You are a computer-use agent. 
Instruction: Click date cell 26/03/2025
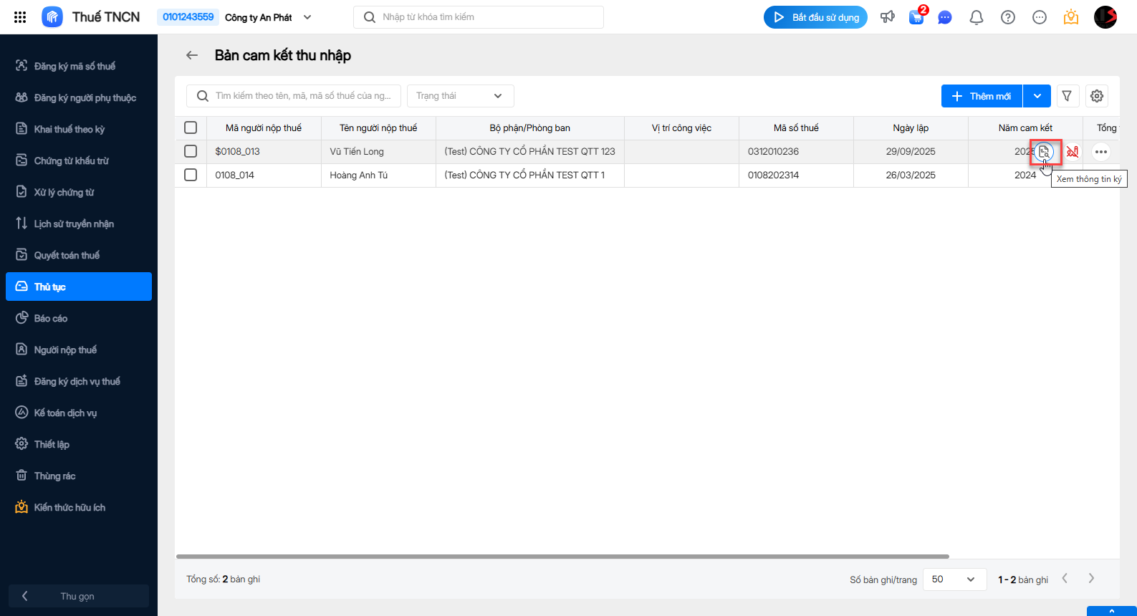click(911, 175)
